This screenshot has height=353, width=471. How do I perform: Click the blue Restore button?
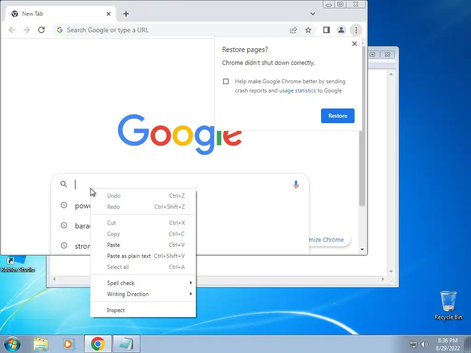coord(338,116)
